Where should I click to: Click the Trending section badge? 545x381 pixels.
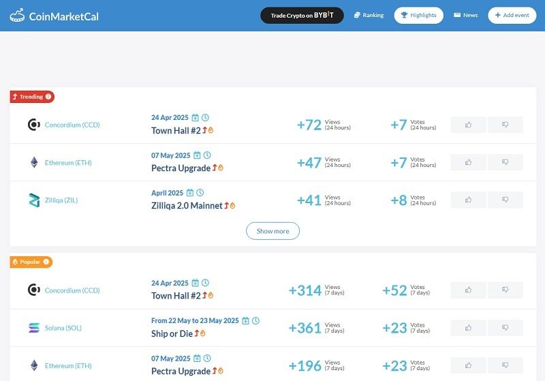pyautogui.click(x=32, y=97)
